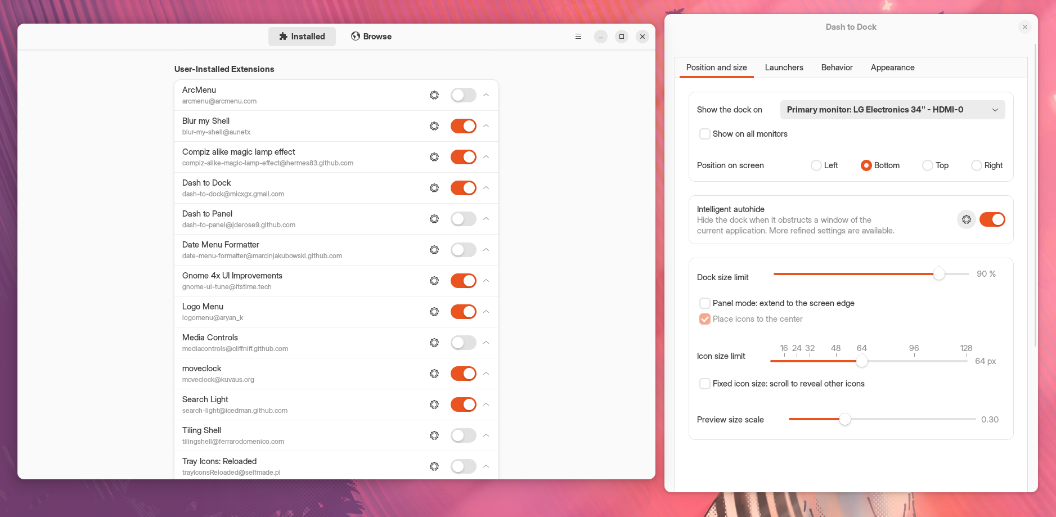The image size is (1056, 517).
Task: Enable the ArcMenu extension switch
Action: [464, 95]
